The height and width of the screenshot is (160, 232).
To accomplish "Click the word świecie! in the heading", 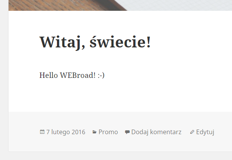I will point(120,42).
